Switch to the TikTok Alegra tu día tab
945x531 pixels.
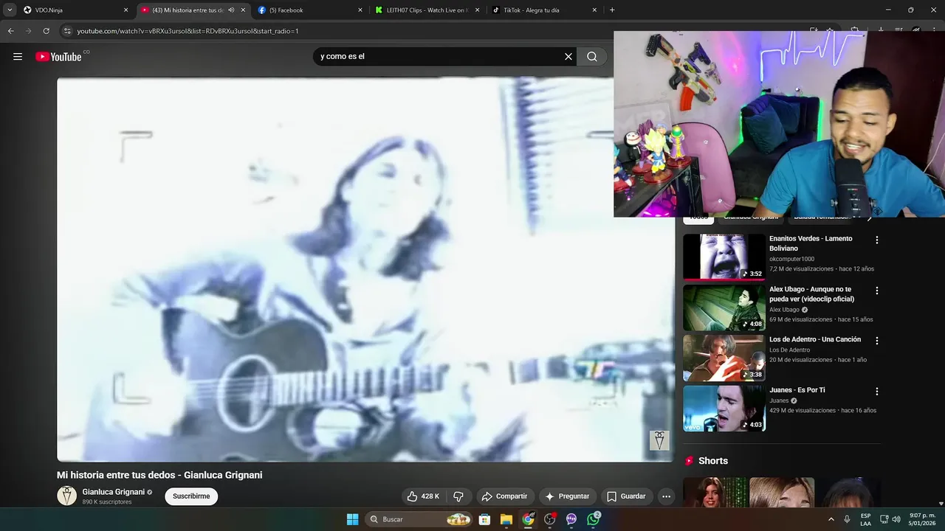(544, 10)
